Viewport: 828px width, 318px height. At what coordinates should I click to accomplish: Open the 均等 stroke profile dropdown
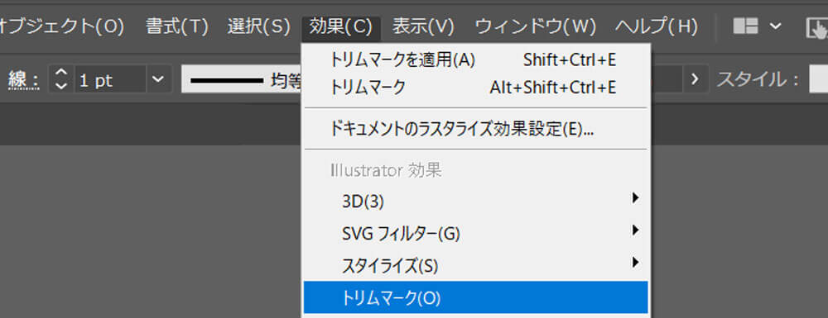(241, 79)
